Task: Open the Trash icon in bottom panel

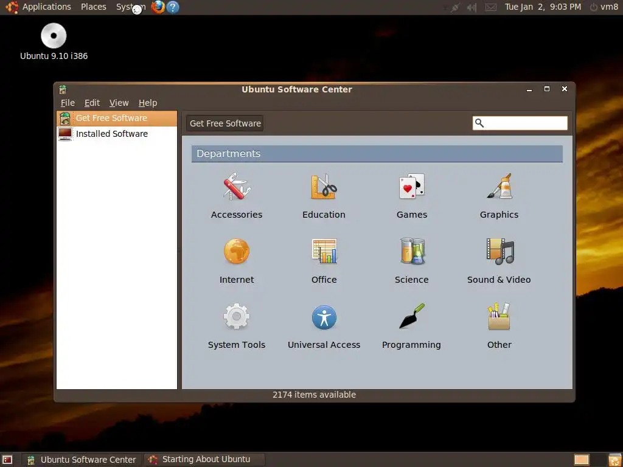Action: click(x=614, y=460)
